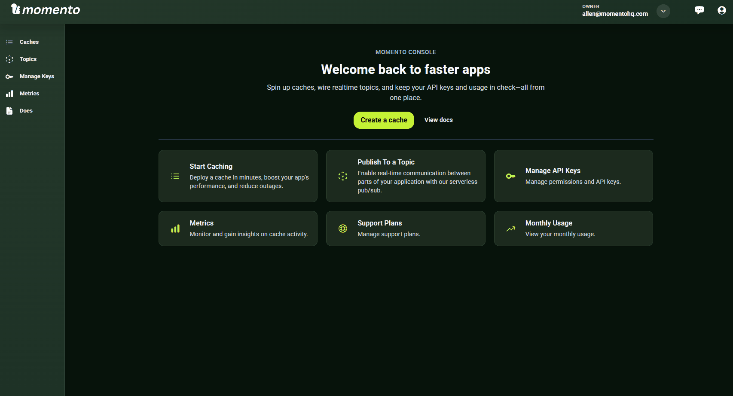
Task: Select the Metrics bar-chart icon in sidebar
Action: tap(9, 93)
